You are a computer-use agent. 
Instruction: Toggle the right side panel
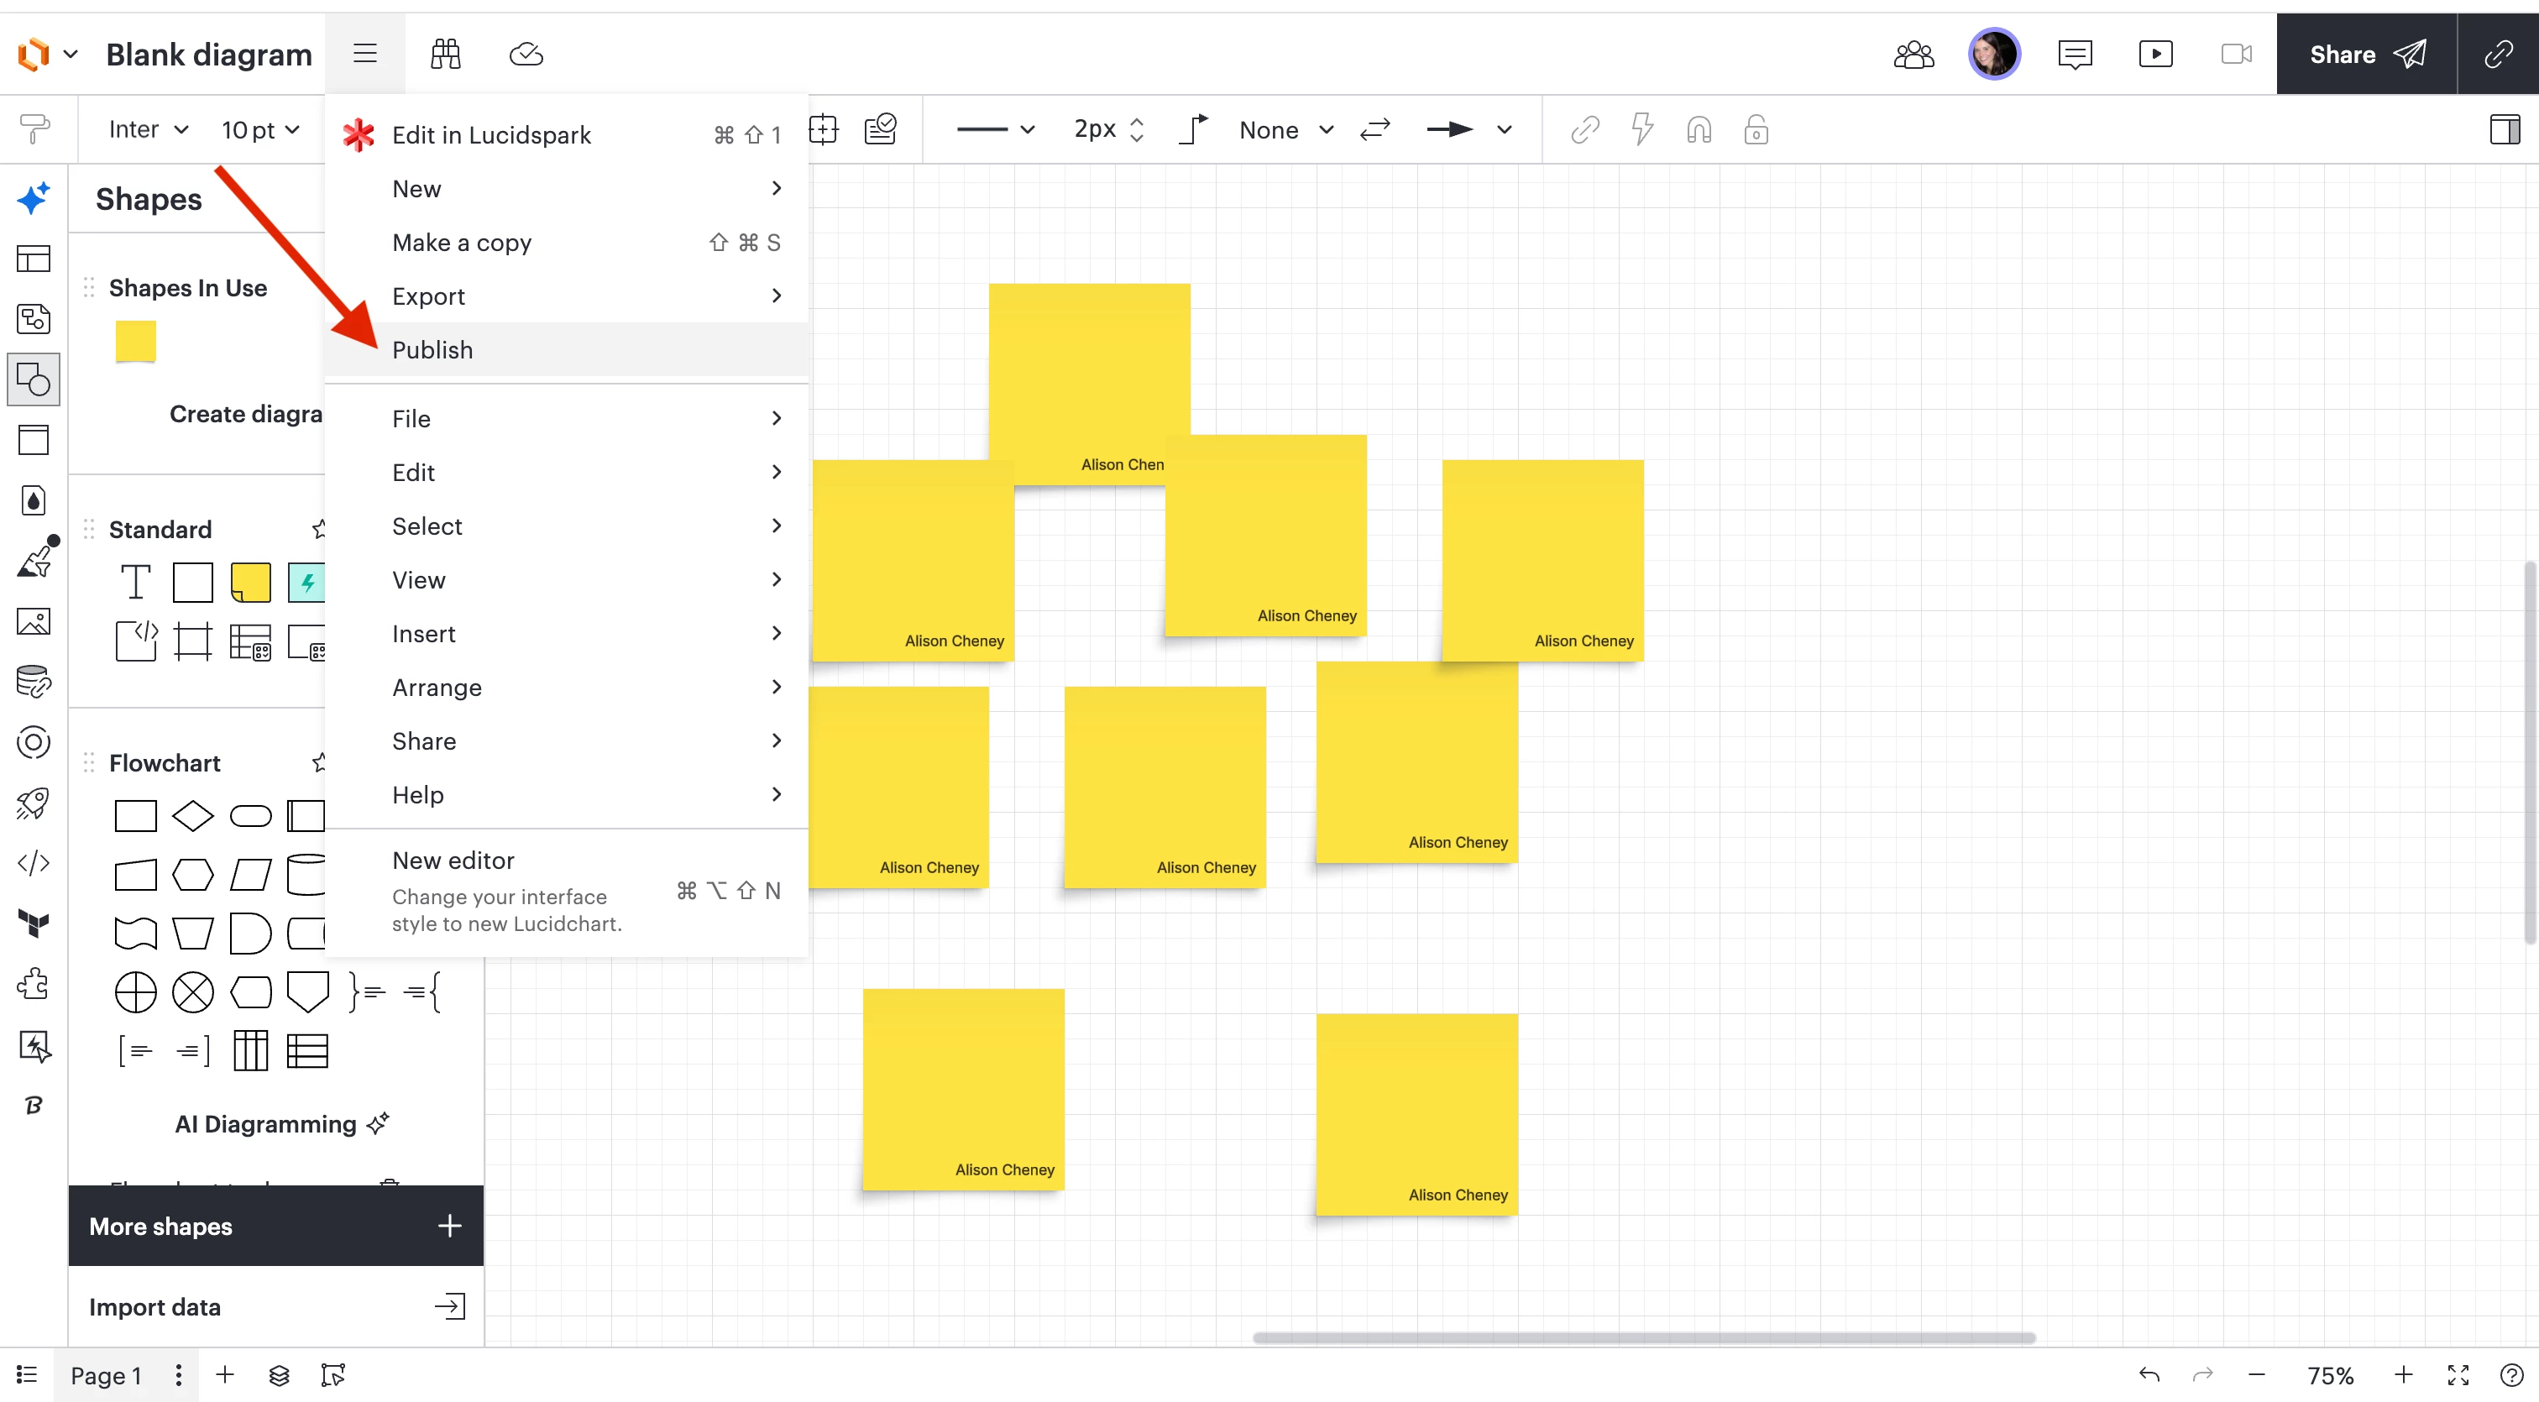[x=2505, y=129]
